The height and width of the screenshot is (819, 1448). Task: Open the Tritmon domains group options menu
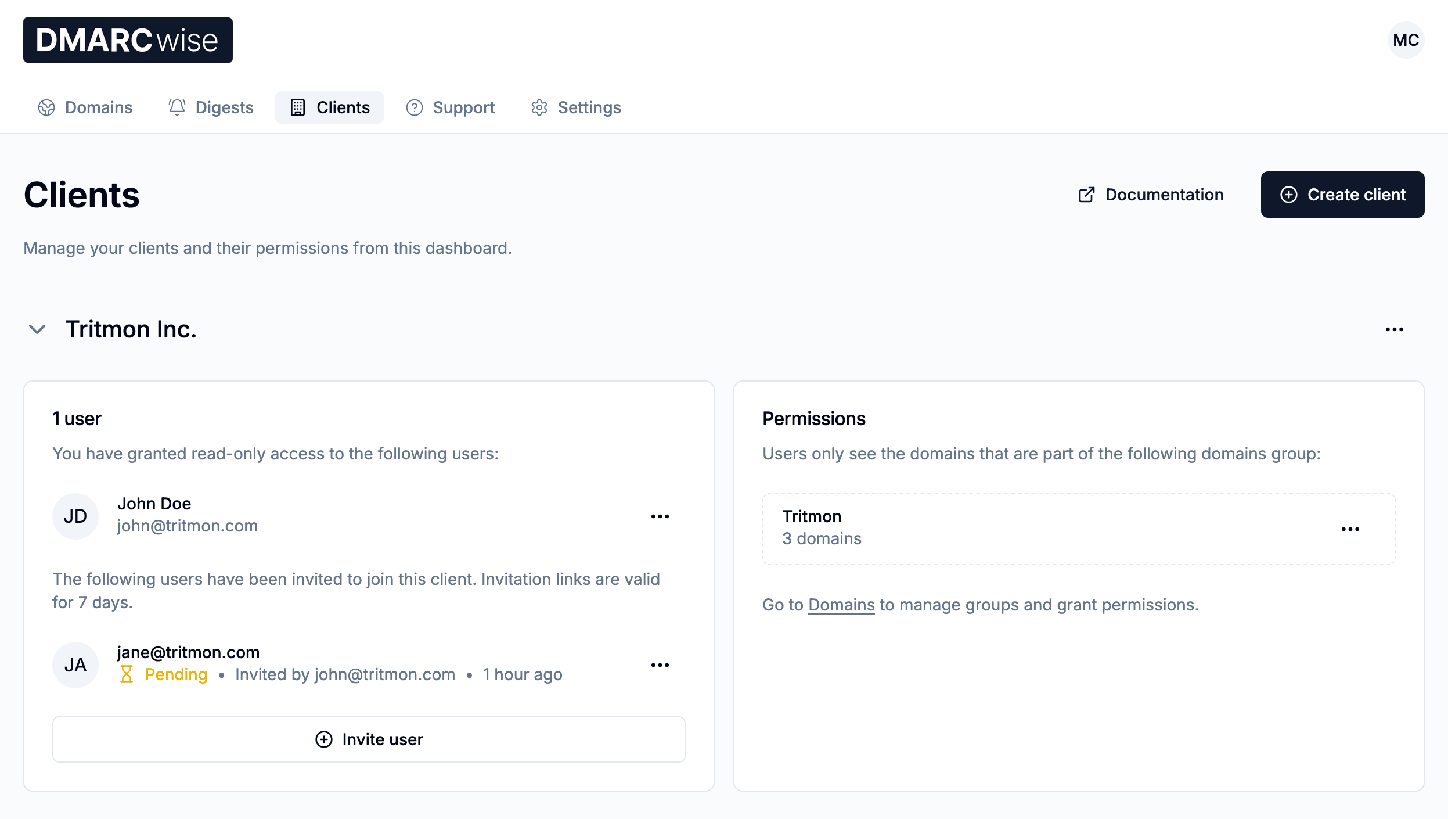1350,529
